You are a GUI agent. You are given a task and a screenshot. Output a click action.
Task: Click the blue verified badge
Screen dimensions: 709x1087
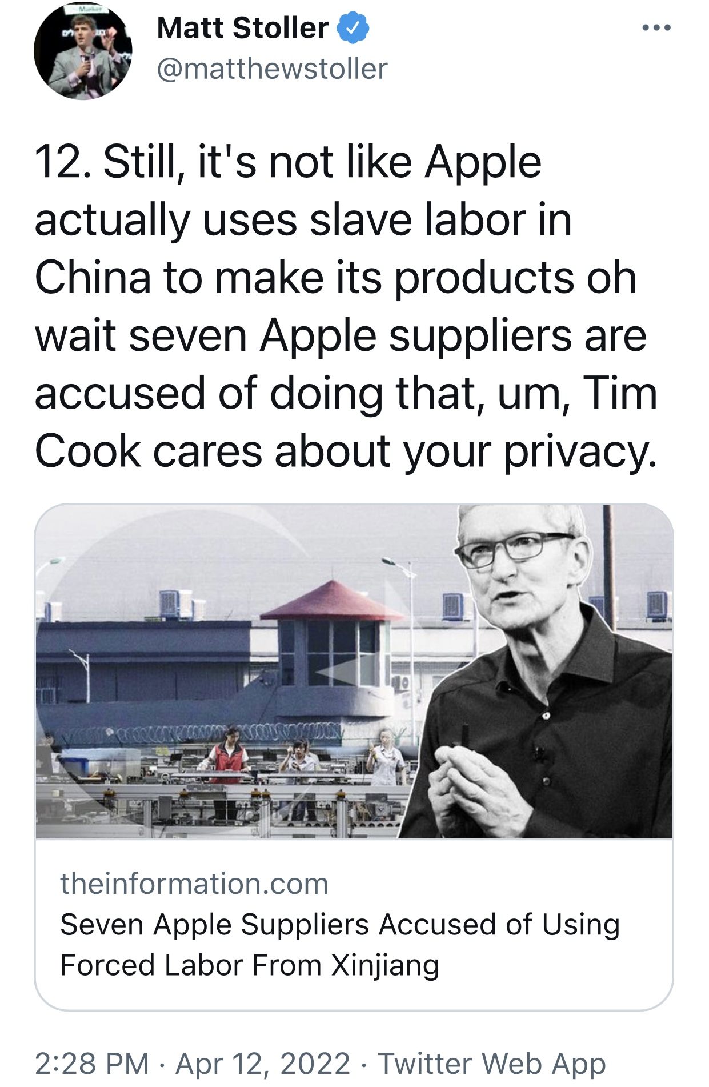(x=353, y=28)
